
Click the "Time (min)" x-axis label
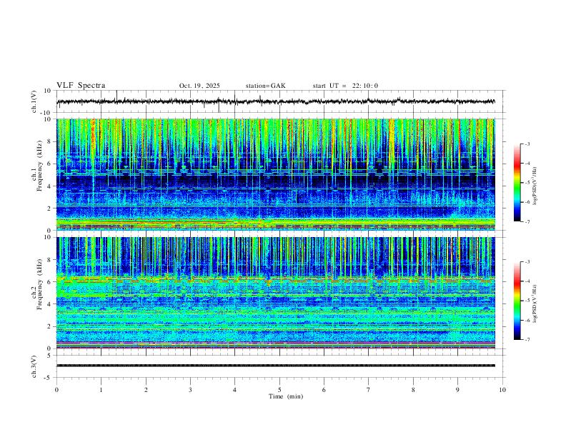coord(286,396)
